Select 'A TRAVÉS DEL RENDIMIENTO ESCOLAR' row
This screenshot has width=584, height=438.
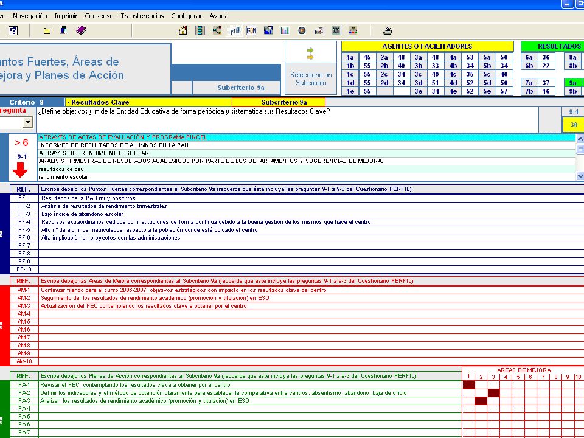point(306,153)
